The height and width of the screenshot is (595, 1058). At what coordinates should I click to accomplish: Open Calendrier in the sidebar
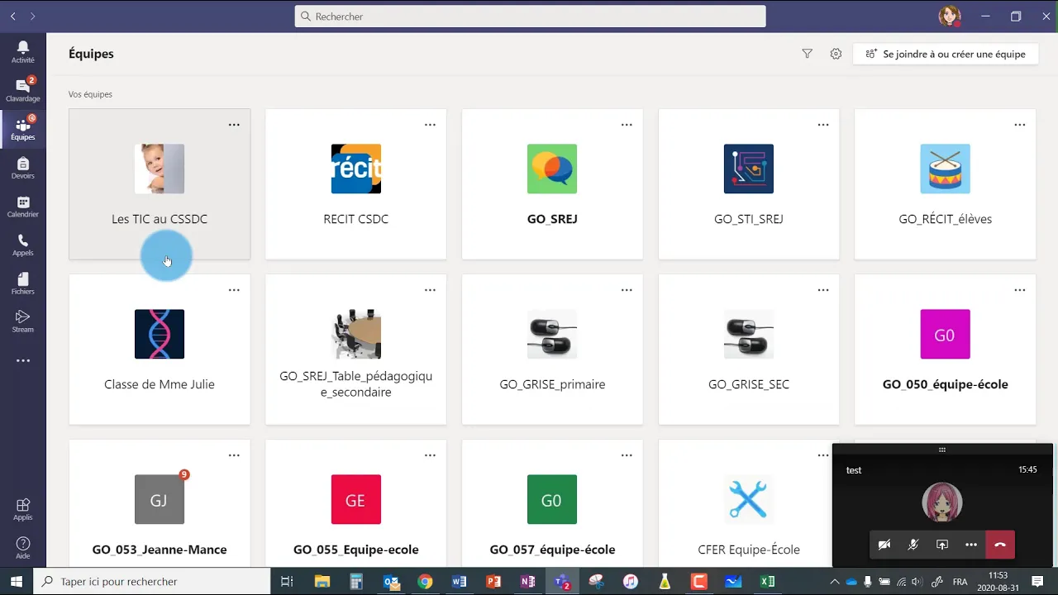pyautogui.click(x=23, y=207)
